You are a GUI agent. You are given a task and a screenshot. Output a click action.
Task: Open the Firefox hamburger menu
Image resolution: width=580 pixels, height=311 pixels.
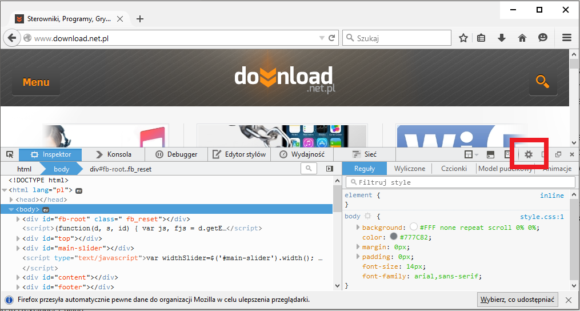566,38
